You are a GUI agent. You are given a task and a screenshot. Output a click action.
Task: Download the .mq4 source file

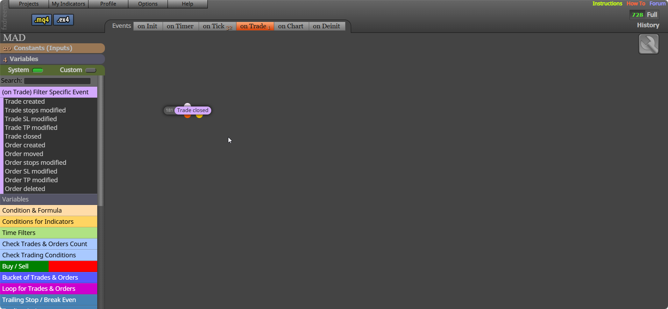coord(42,20)
